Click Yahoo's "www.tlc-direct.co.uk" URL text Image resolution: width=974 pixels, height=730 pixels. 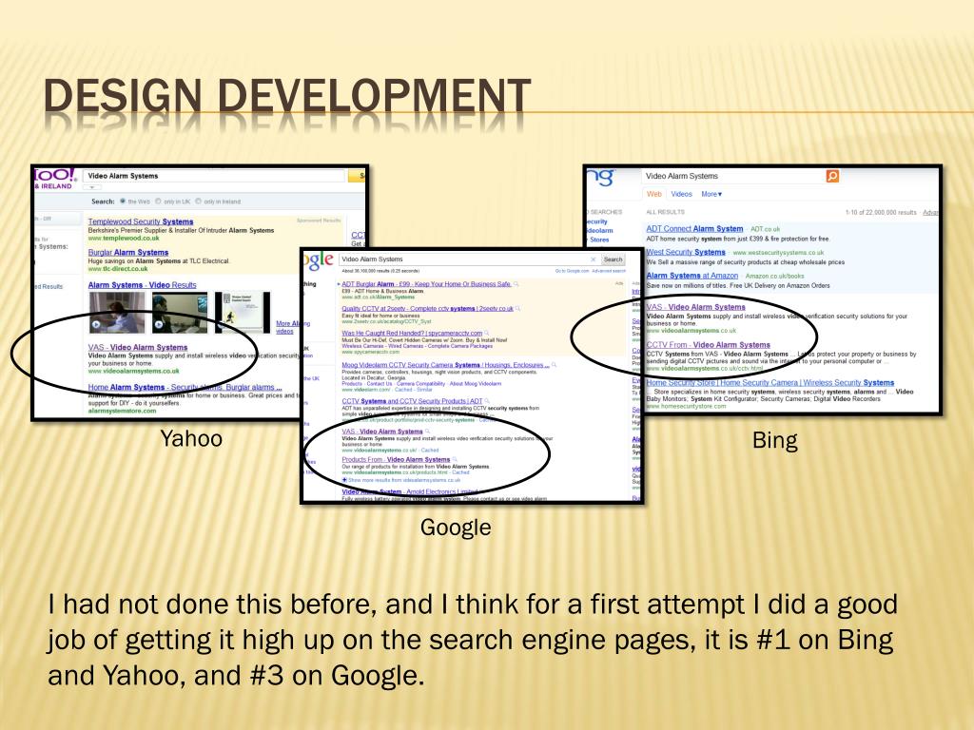(x=118, y=269)
